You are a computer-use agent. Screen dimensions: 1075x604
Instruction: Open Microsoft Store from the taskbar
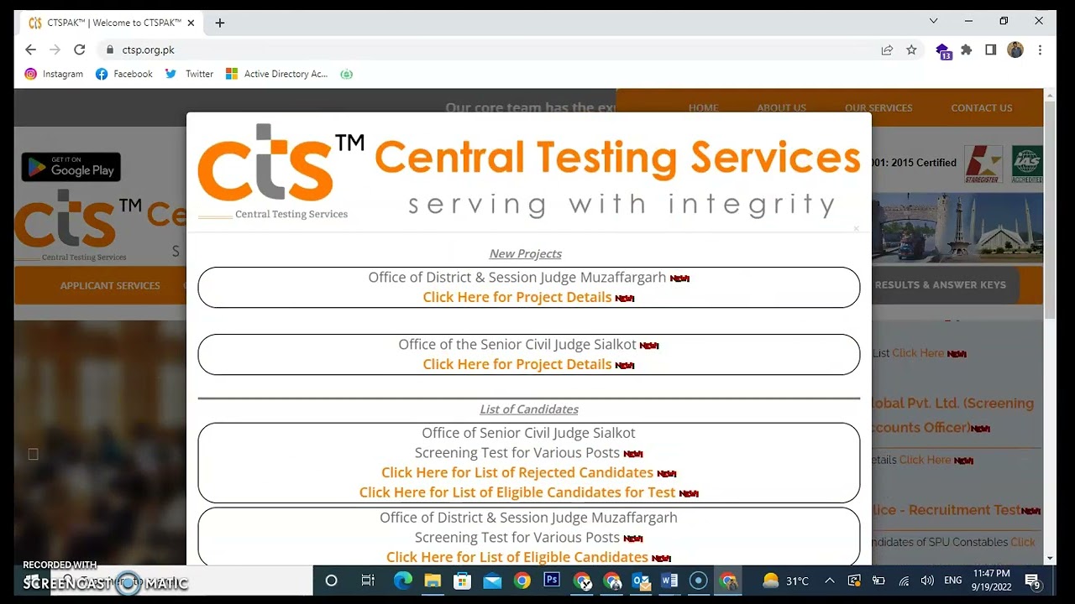click(462, 581)
